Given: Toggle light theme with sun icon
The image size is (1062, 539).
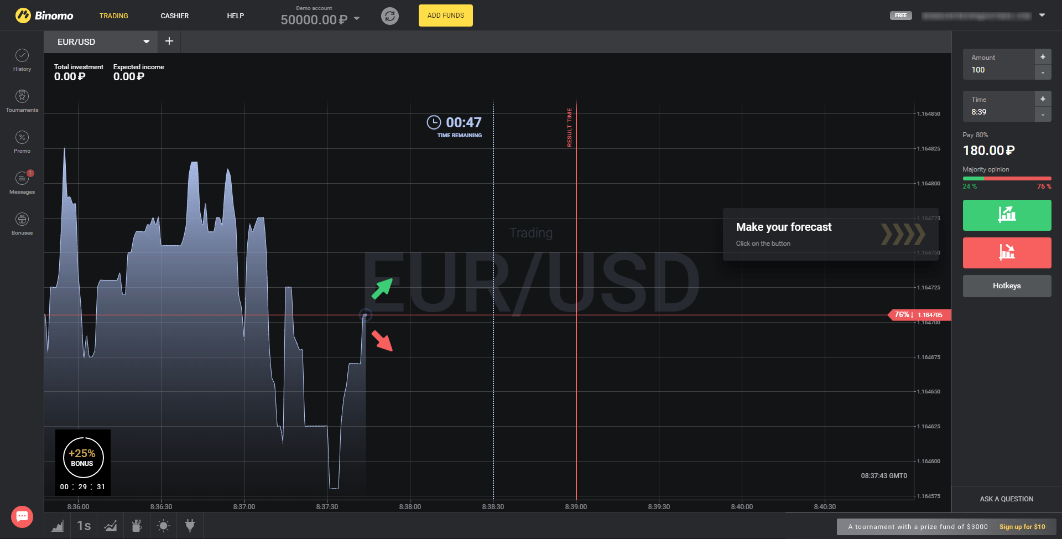Looking at the screenshot, I should point(163,526).
